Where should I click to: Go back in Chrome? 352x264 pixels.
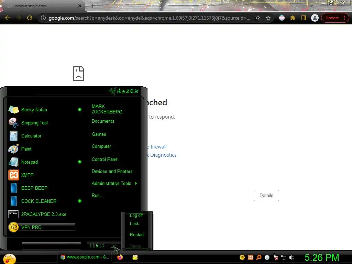(8, 18)
